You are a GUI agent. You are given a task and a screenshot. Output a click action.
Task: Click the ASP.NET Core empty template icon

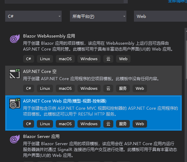pyautogui.click(x=15, y=74)
